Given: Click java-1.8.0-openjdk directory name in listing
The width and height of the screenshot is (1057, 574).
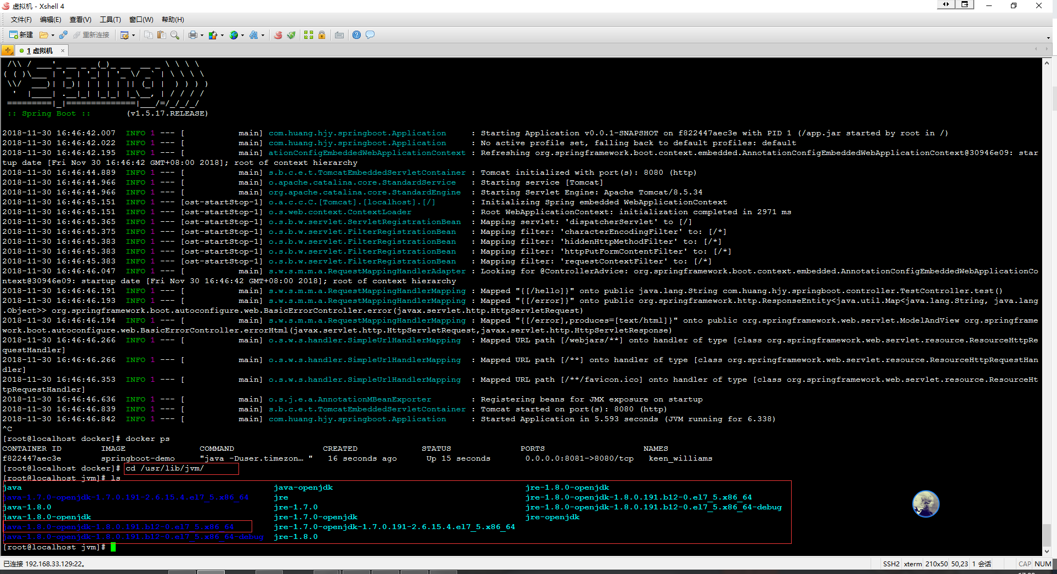Looking at the screenshot, I should tap(47, 517).
